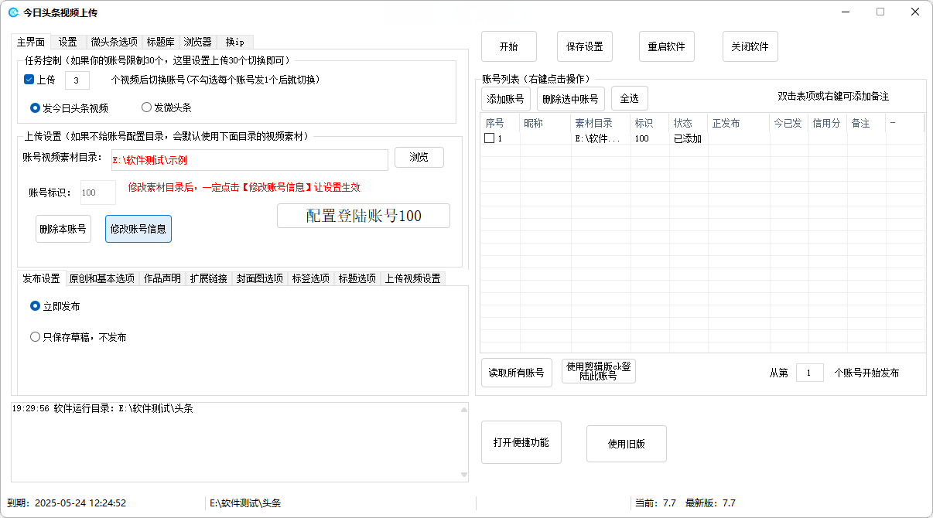Minimize the 今日头条视频上传 window
The image size is (933, 518).
[x=845, y=12]
